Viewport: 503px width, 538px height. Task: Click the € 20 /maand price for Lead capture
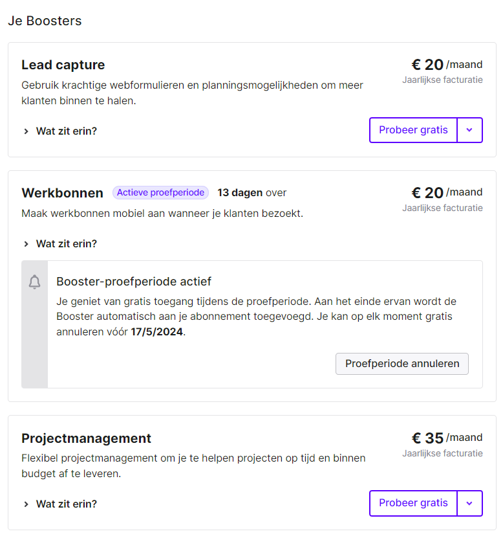point(447,65)
